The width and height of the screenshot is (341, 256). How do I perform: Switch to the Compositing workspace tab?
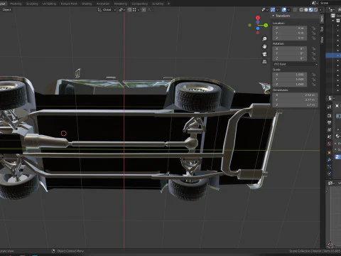pos(140,4)
